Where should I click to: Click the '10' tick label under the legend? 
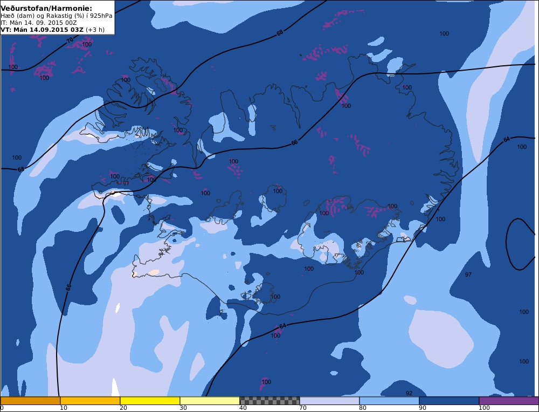pos(63,408)
